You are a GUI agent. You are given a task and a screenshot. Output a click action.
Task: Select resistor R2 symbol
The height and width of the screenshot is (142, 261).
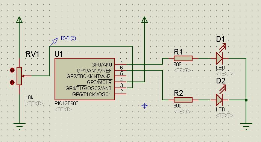[x=183, y=100]
